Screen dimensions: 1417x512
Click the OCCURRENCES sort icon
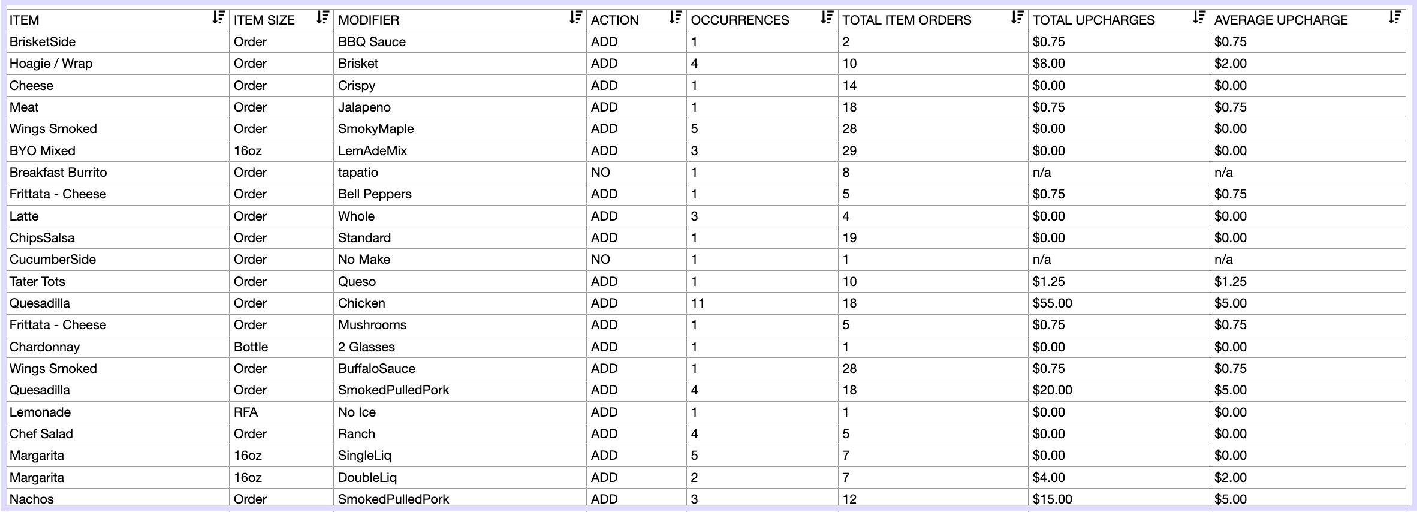pos(828,18)
